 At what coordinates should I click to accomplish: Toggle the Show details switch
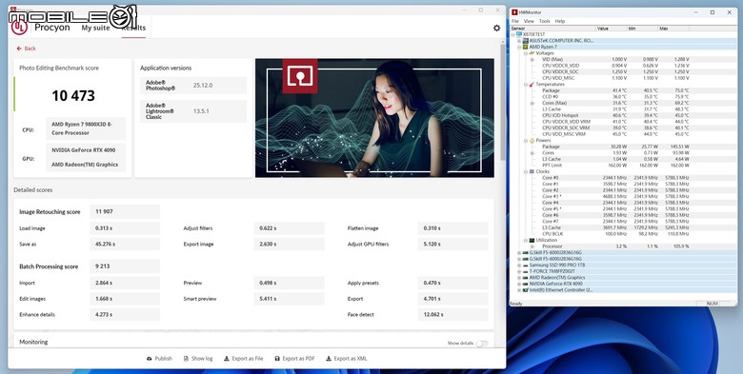482,344
